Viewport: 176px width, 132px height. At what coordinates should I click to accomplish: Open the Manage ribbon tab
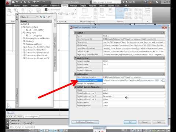pos(73,5)
